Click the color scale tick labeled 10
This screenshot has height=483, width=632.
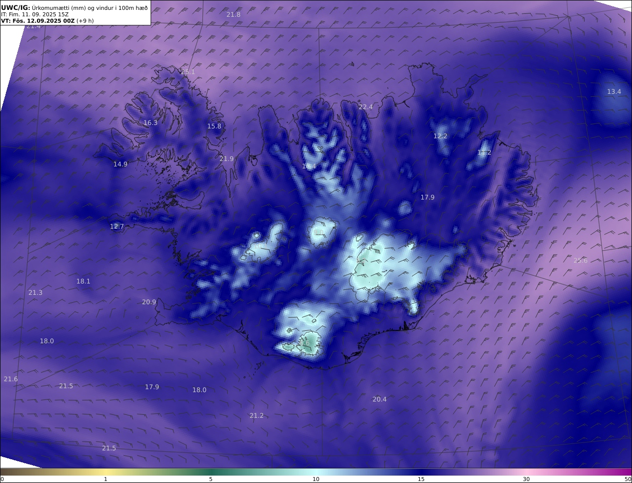click(316, 479)
